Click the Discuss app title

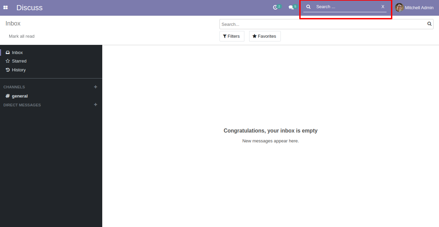(29, 8)
